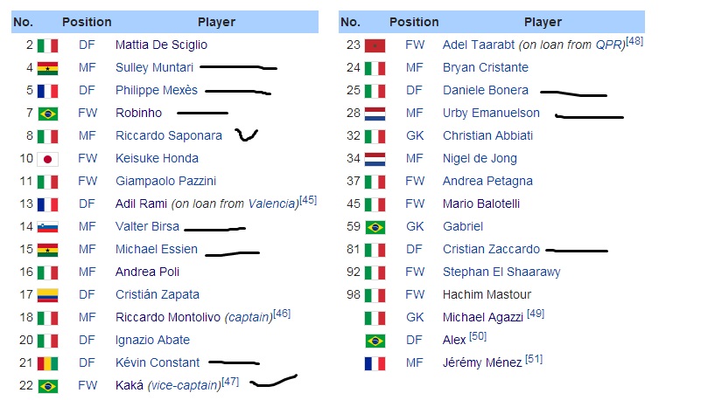The width and height of the screenshot is (701, 400).
Task: Click the Japan flag beside Keisuke Honda
Action: tap(47, 159)
